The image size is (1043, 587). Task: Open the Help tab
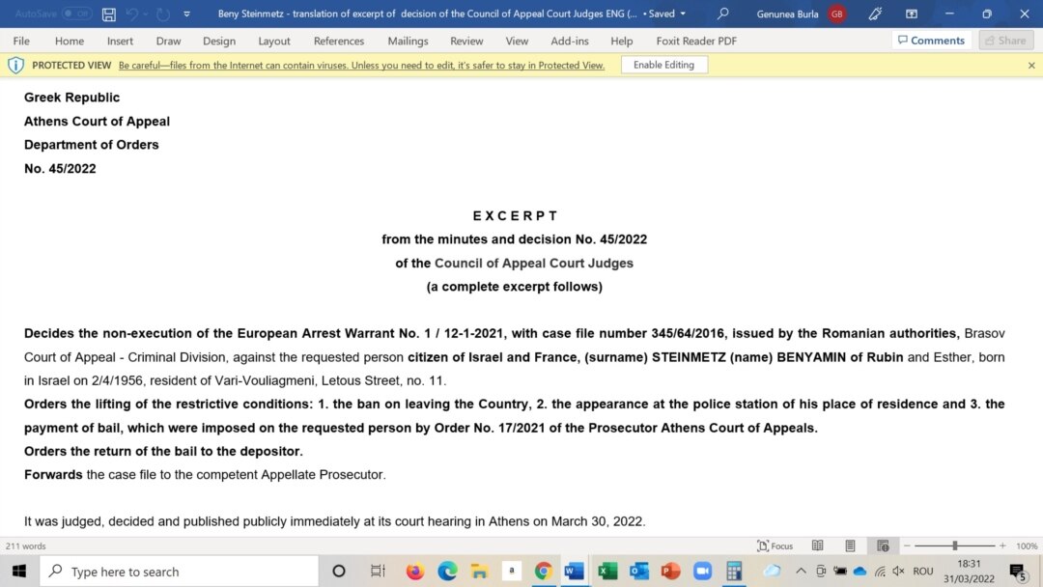[x=621, y=41]
